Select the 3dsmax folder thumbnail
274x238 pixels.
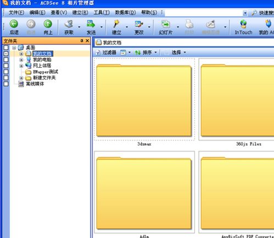coord(144,100)
